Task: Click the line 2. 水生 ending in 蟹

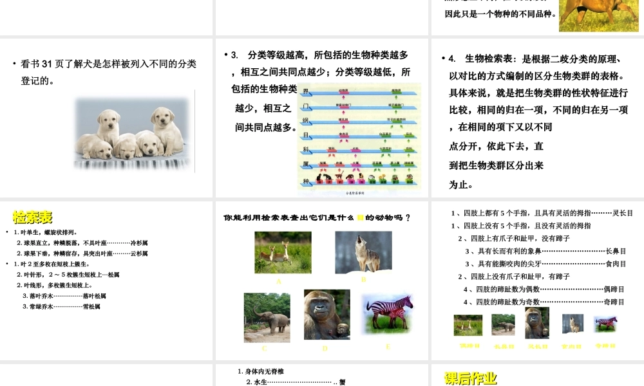Action: pos(296,382)
